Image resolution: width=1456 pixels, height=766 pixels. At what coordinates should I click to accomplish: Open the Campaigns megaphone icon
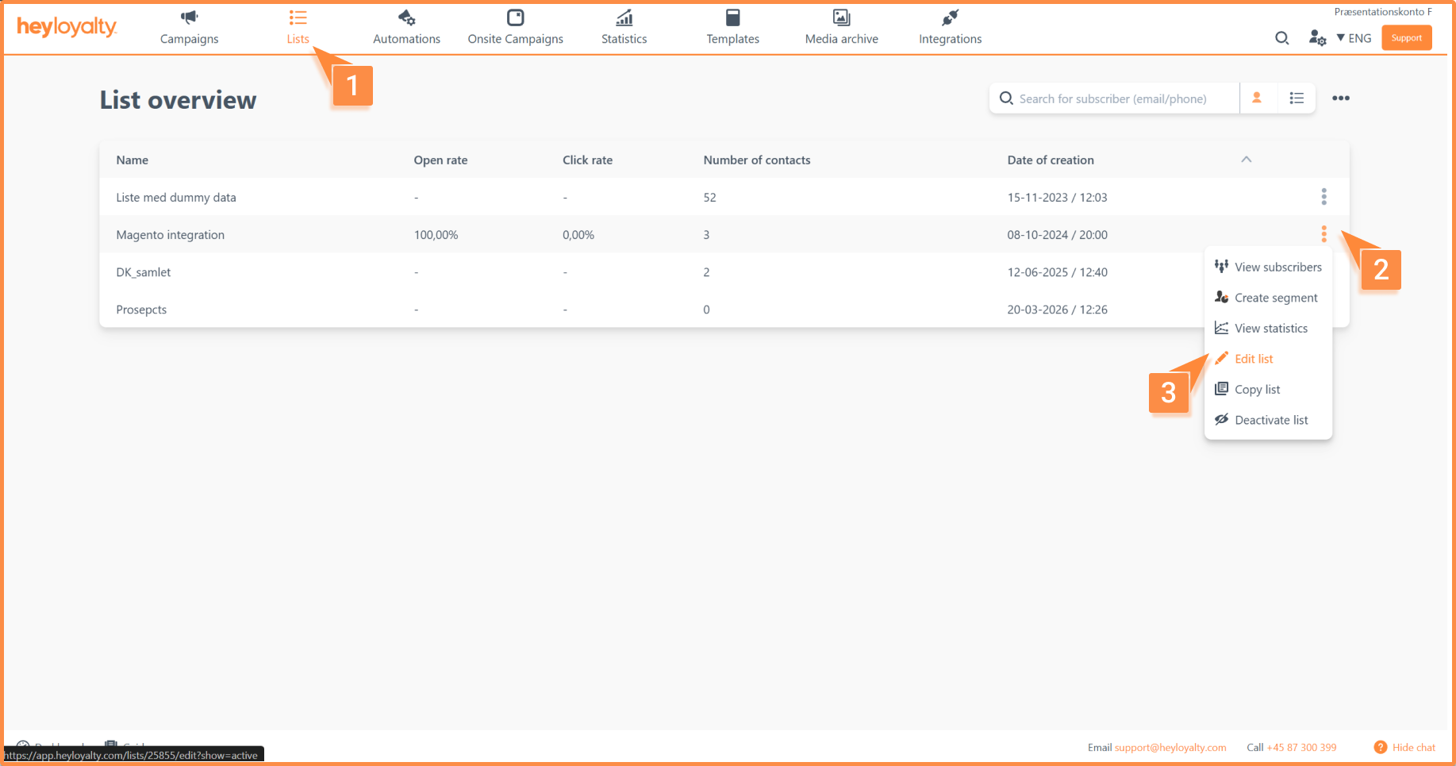point(189,17)
